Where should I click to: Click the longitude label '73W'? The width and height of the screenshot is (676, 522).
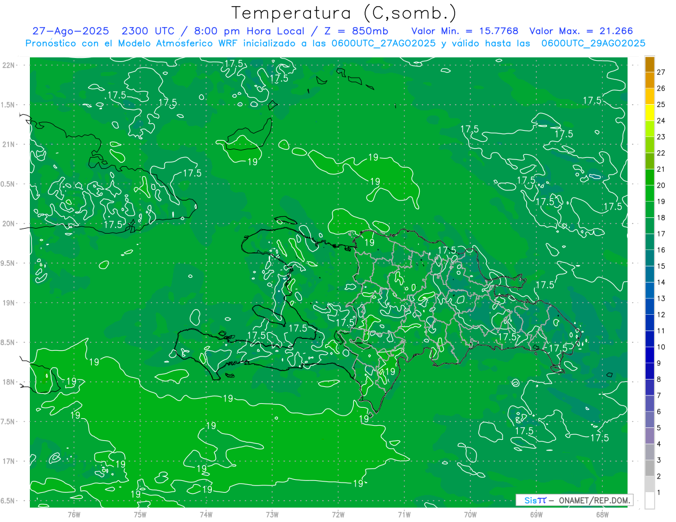pos(272,515)
